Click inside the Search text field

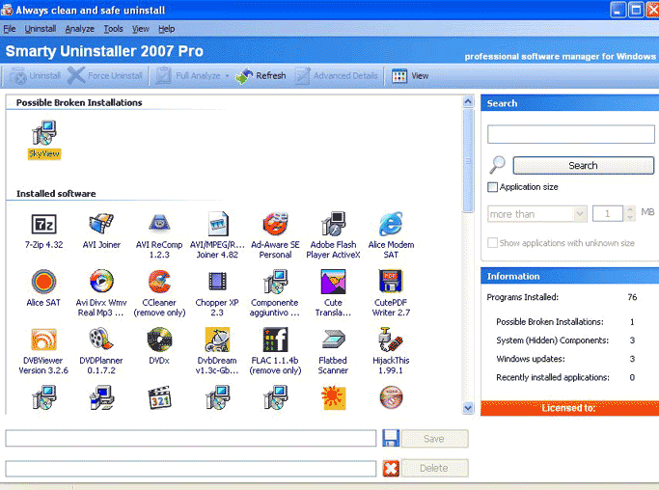click(x=570, y=135)
